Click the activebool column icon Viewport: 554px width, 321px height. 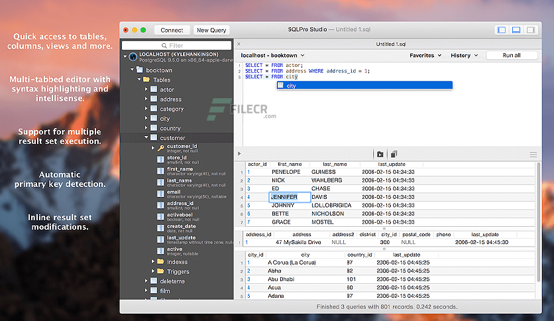click(161, 217)
